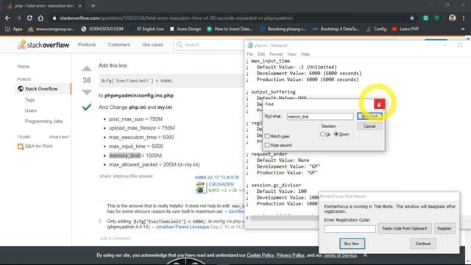Click the Register button in PointerFocus
This screenshot has width=471, height=265.
pyautogui.click(x=445, y=228)
